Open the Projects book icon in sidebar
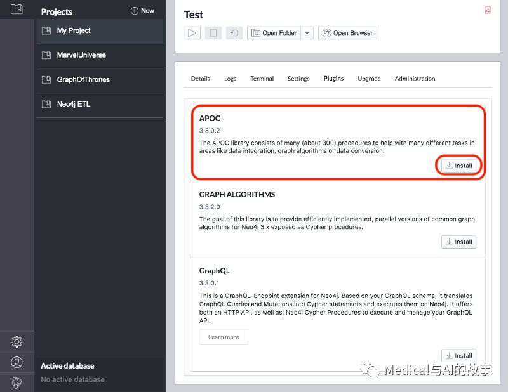The height and width of the screenshot is (392, 508). [x=17, y=9]
